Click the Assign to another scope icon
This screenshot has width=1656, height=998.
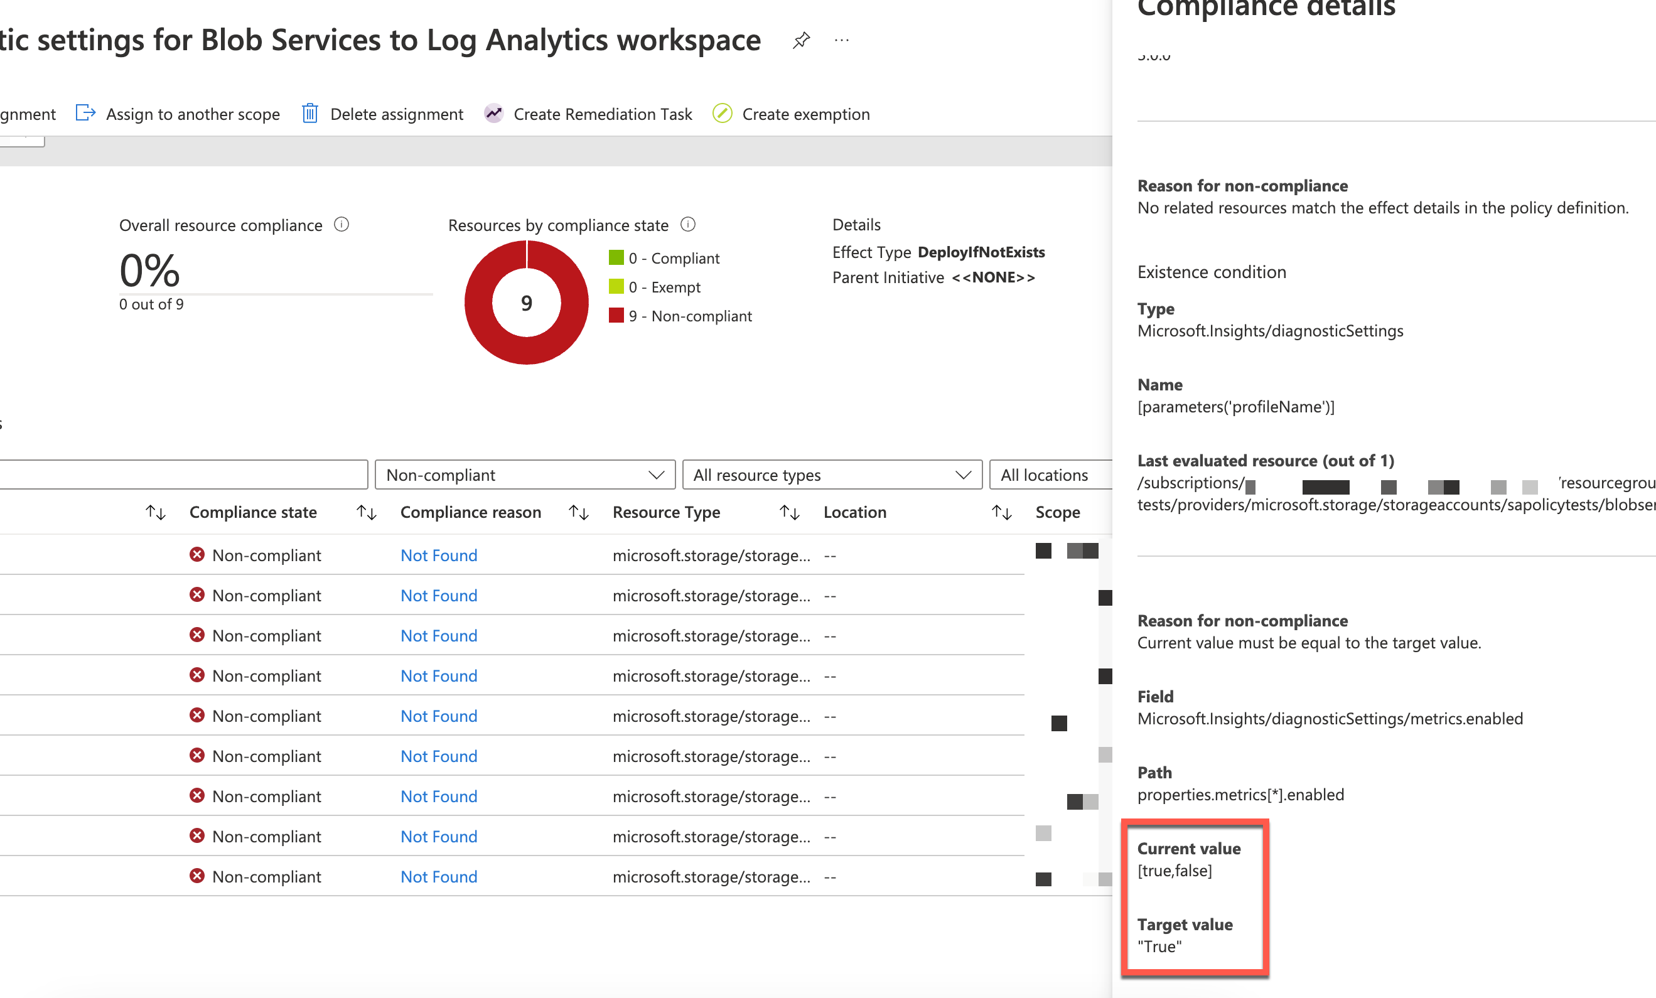(x=85, y=113)
